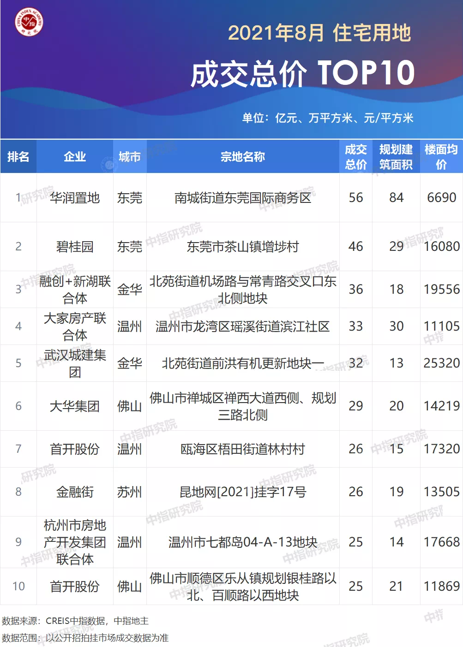Click '北苑街道机场路与常青路交叉口东北侧地块'
This screenshot has height=647, width=463.
pos(243,290)
